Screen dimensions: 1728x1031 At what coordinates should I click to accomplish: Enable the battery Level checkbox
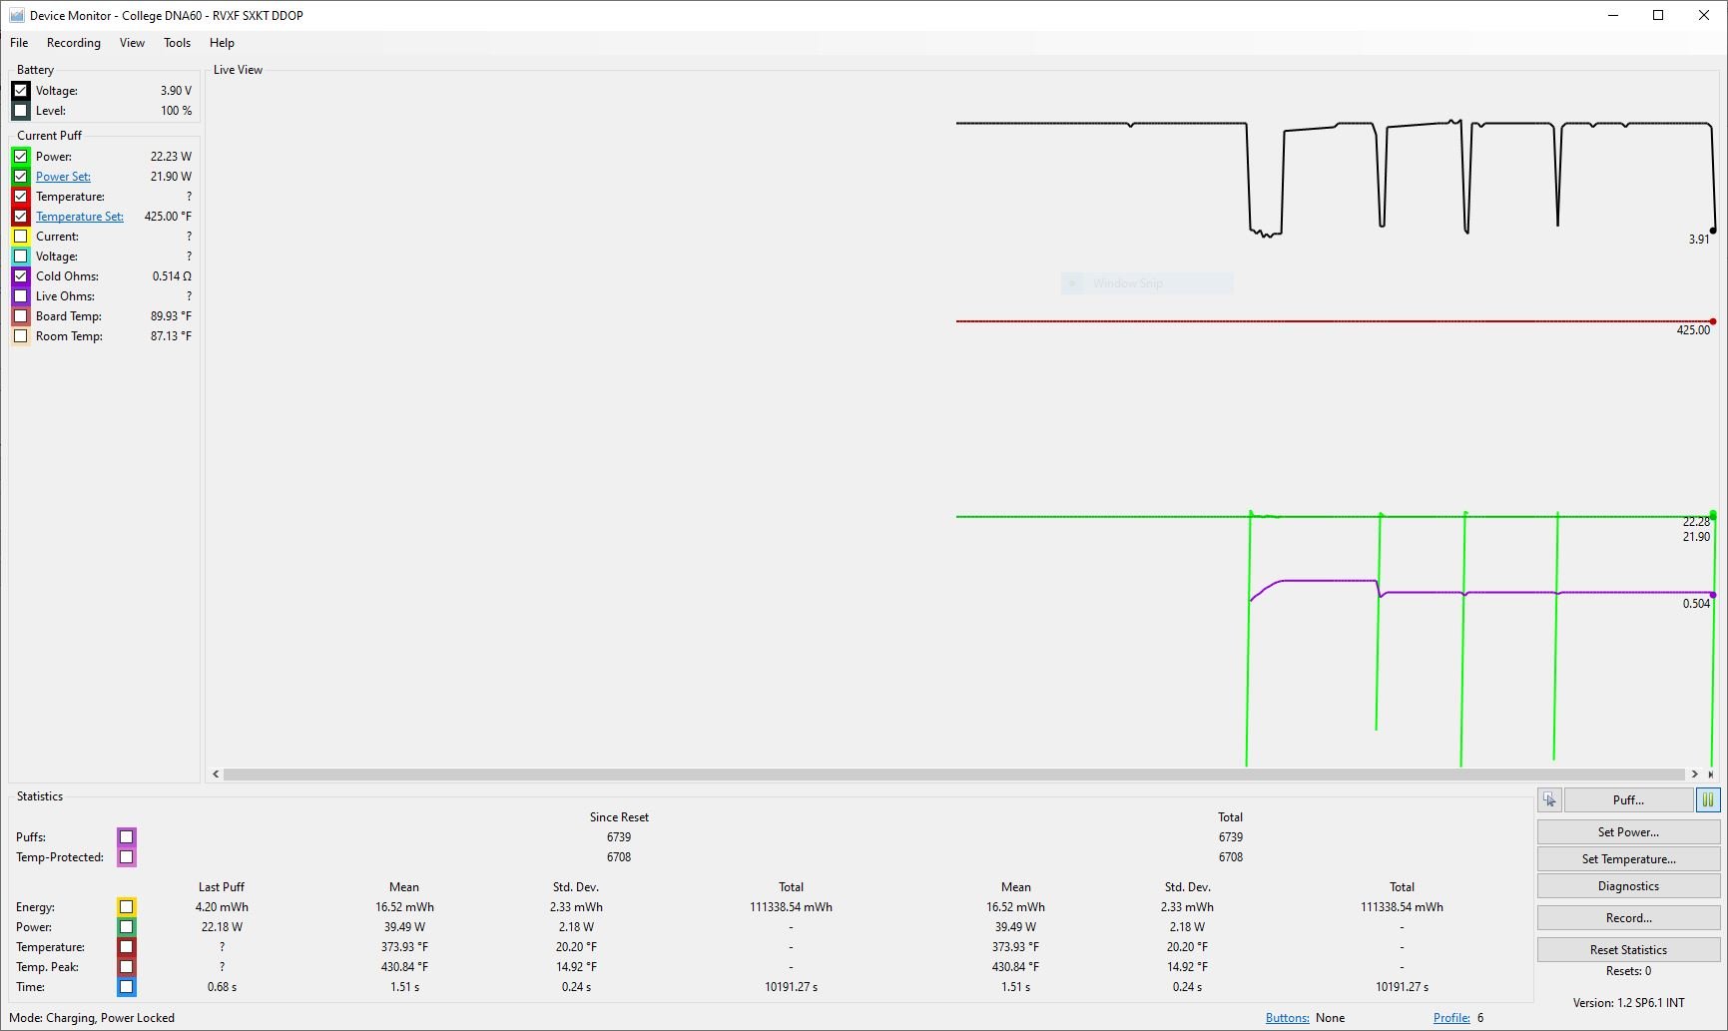[x=21, y=111]
